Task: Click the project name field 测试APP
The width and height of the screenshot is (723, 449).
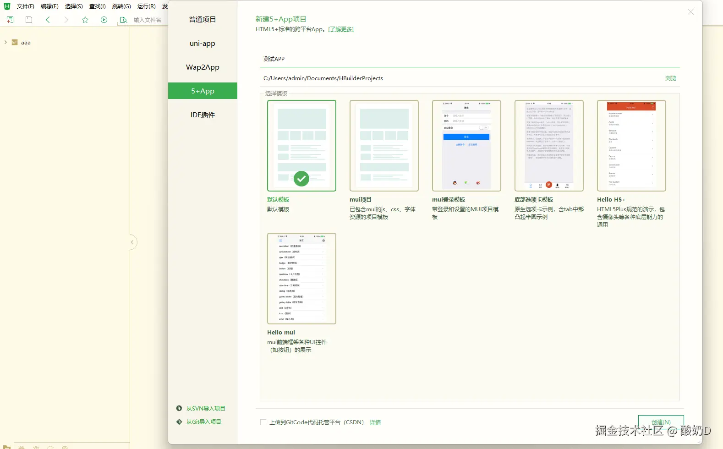Action: tap(470, 59)
